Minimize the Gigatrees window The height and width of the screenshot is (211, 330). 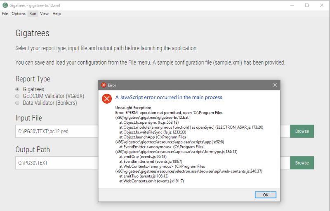pos(292,5)
